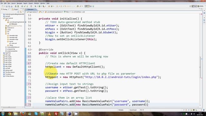Open the Package Explorer view menu arrow

(23, 12)
